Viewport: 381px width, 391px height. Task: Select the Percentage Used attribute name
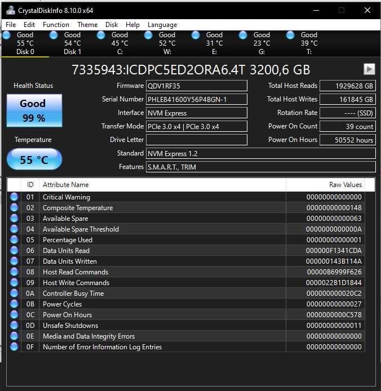click(68, 240)
